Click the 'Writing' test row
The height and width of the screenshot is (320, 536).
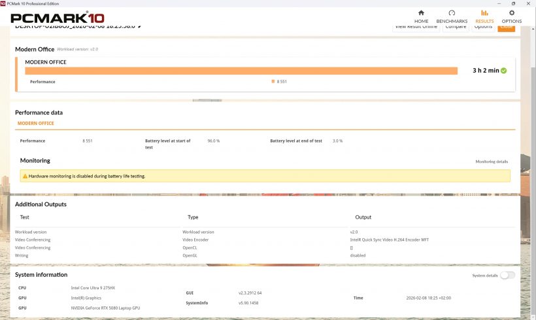tap(22, 256)
